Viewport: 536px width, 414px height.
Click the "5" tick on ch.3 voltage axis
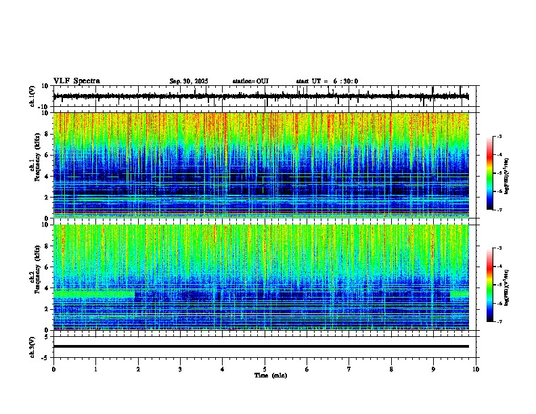coord(47,336)
